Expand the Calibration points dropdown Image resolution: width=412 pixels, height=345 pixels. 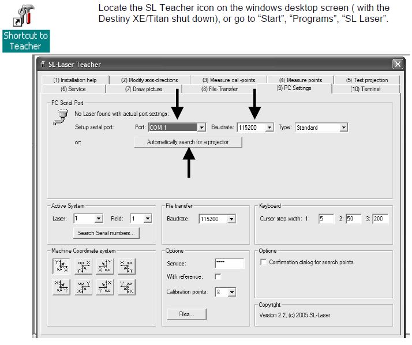coord(232,292)
